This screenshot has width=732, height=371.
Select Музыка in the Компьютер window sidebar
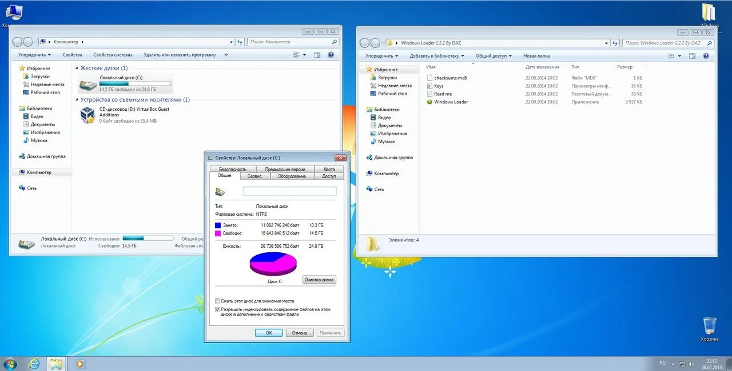pos(39,140)
